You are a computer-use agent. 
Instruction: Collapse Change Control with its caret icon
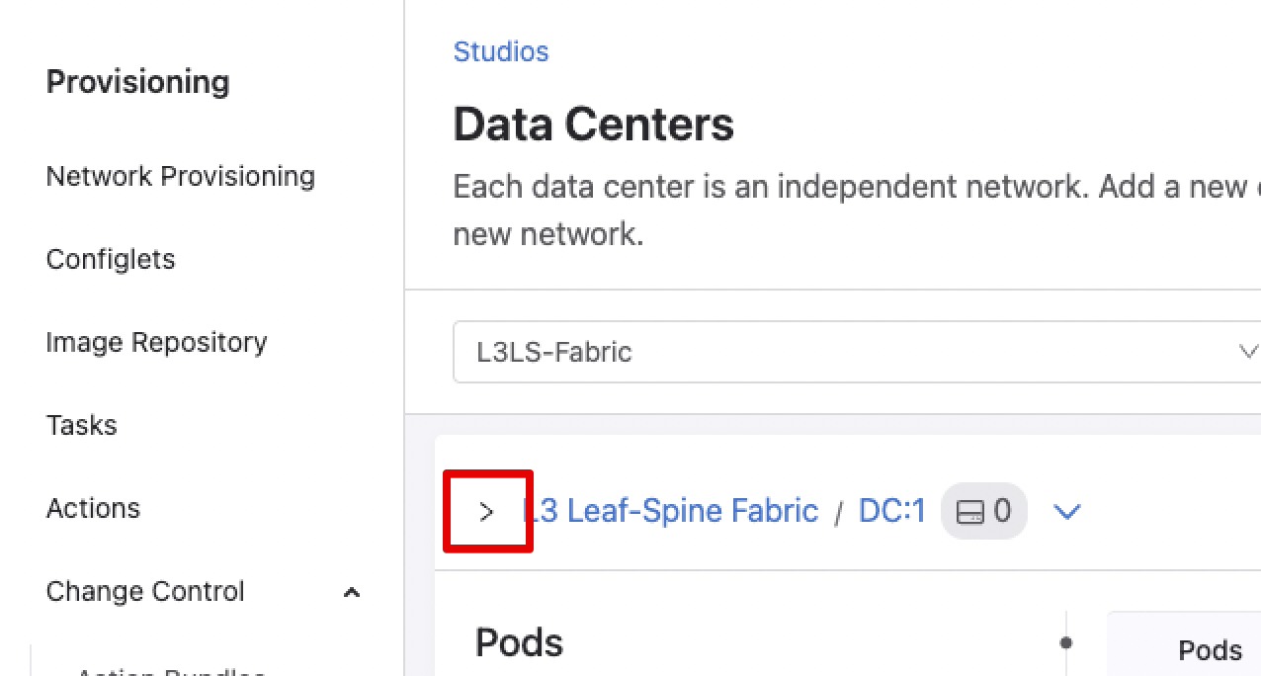click(x=351, y=593)
